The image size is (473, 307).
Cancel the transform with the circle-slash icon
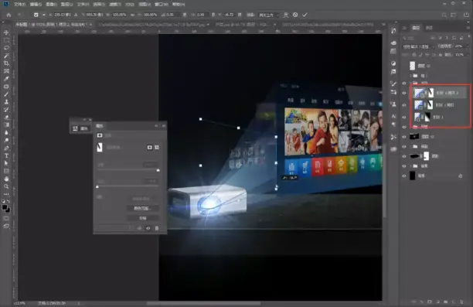295,15
